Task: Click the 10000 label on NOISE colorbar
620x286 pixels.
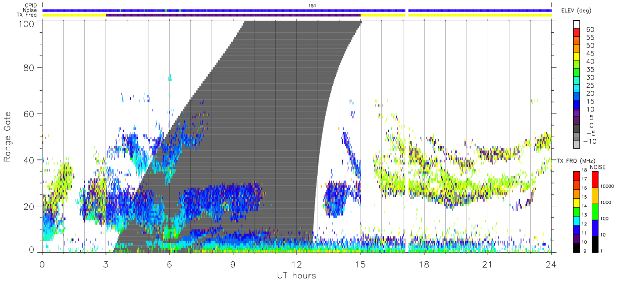Action: 607,186
